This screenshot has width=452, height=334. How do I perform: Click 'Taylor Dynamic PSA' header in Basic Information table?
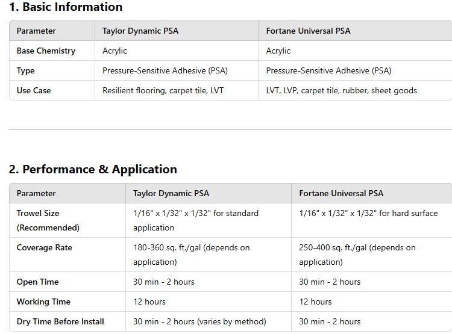point(140,31)
